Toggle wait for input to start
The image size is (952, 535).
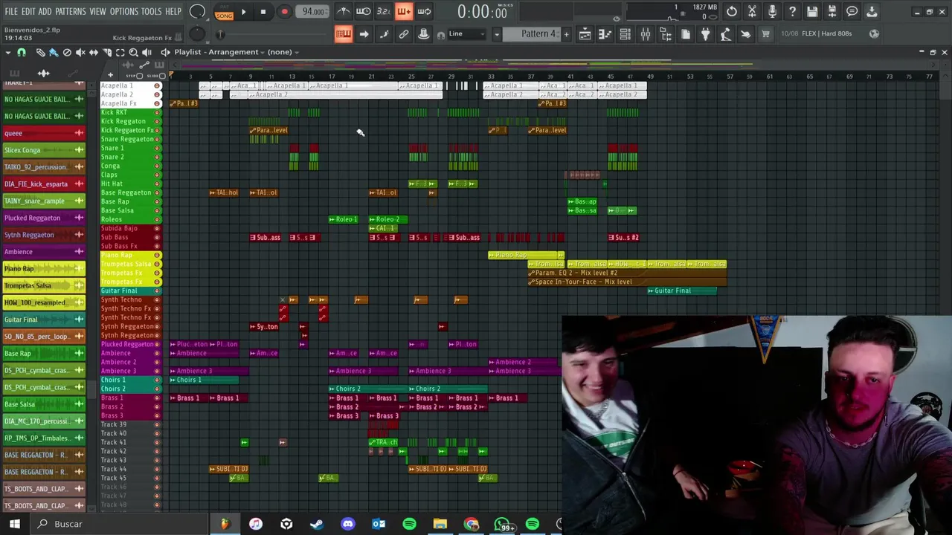[x=364, y=11]
